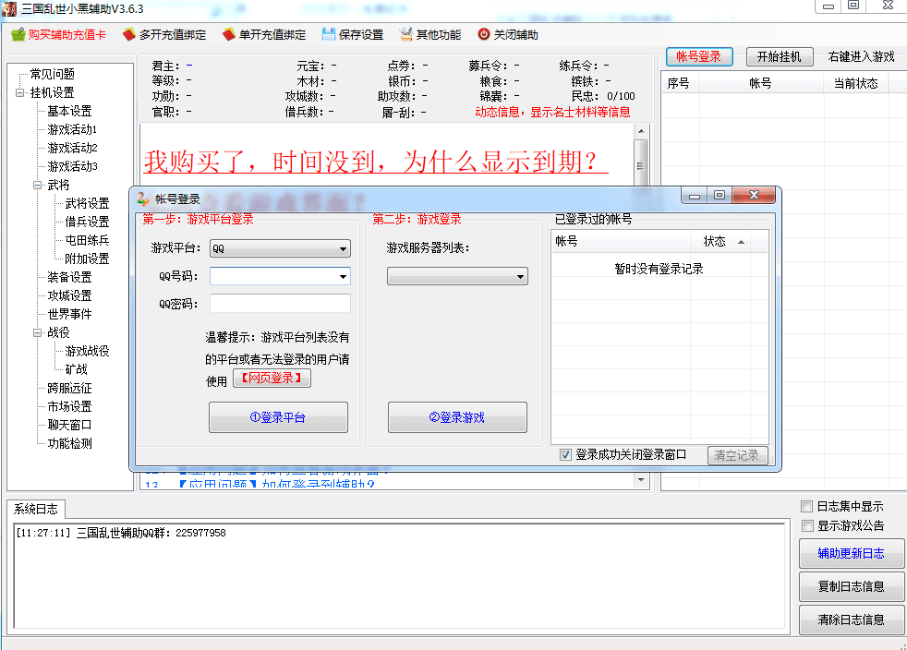907x650 pixels.
Task: Select 矿战 tree item
Action: pos(76,369)
